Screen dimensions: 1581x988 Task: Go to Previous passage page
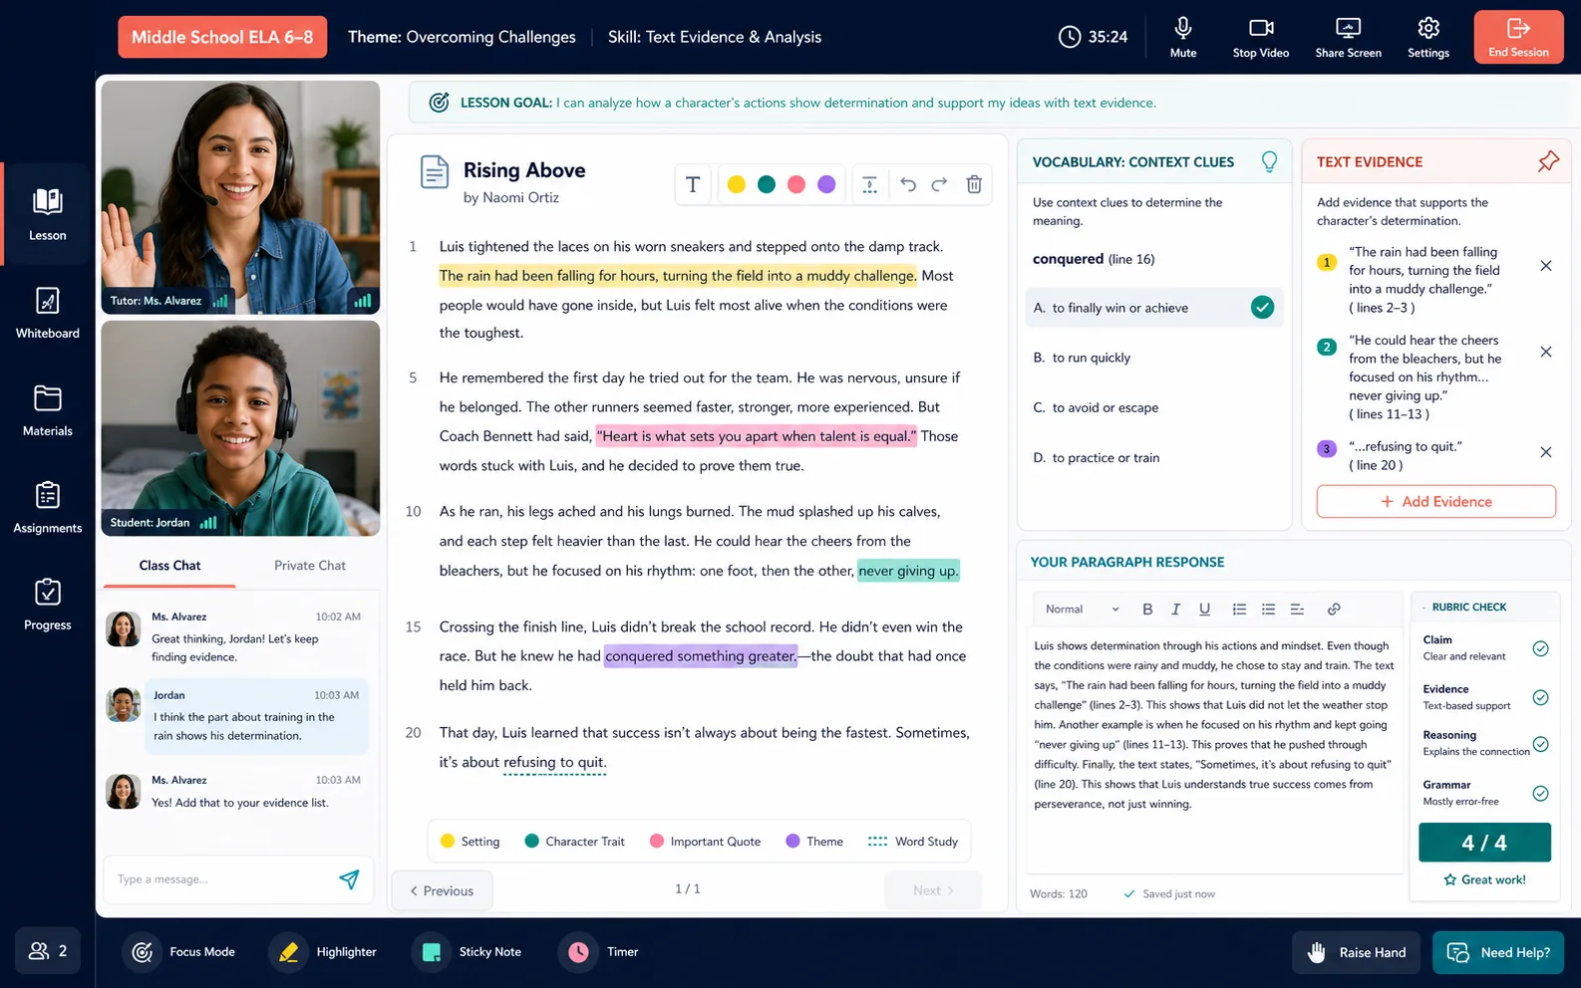(x=442, y=890)
